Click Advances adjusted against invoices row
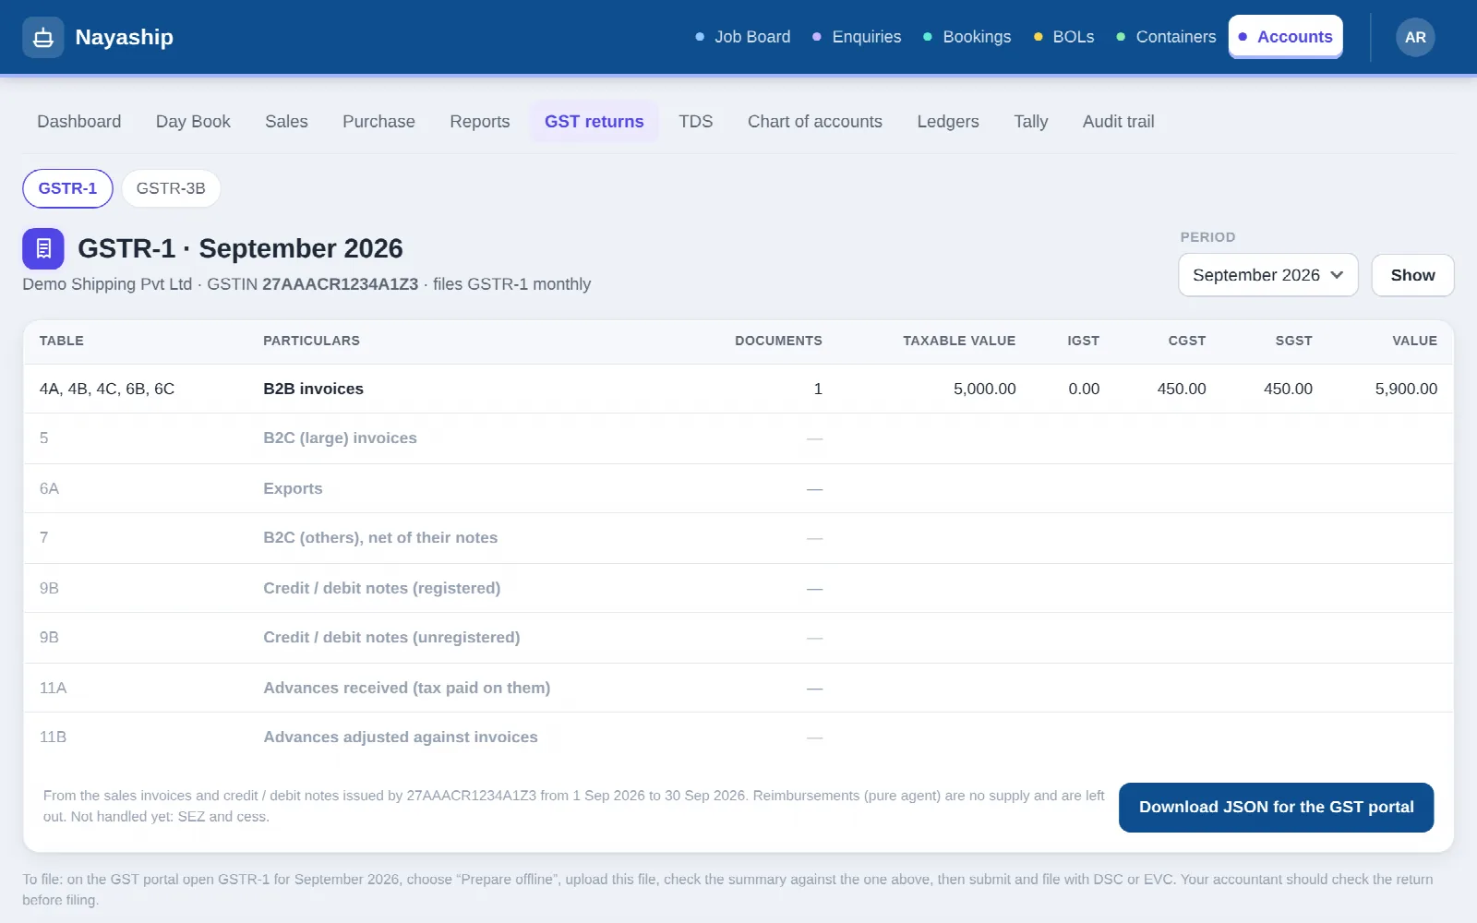The width and height of the screenshot is (1477, 923). click(x=738, y=737)
